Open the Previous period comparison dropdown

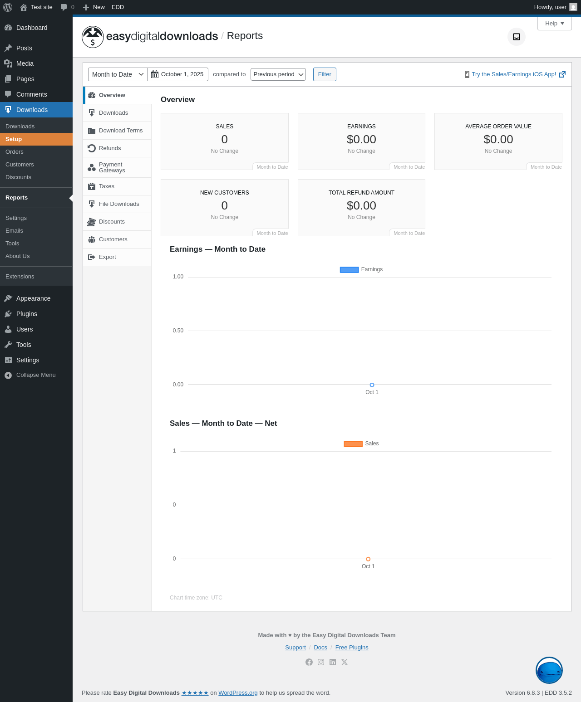278,74
